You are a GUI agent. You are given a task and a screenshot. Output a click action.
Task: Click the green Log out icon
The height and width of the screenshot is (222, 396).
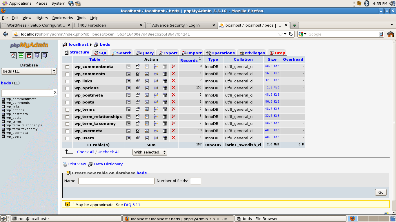tap(21, 55)
